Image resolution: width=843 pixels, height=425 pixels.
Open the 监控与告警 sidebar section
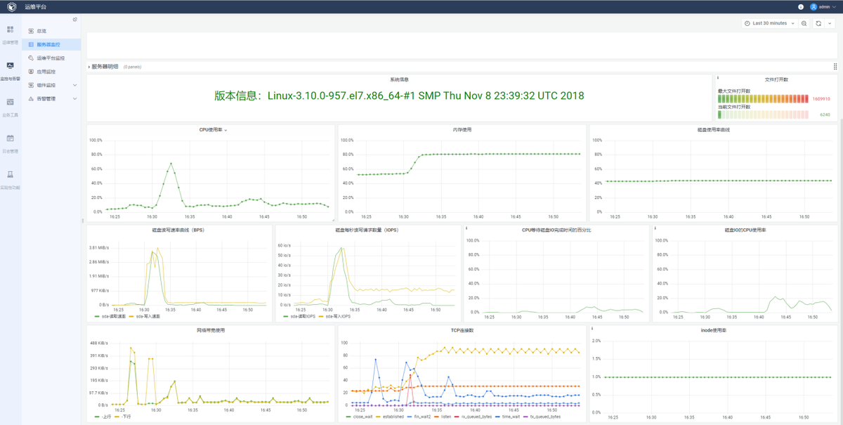[x=11, y=71]
